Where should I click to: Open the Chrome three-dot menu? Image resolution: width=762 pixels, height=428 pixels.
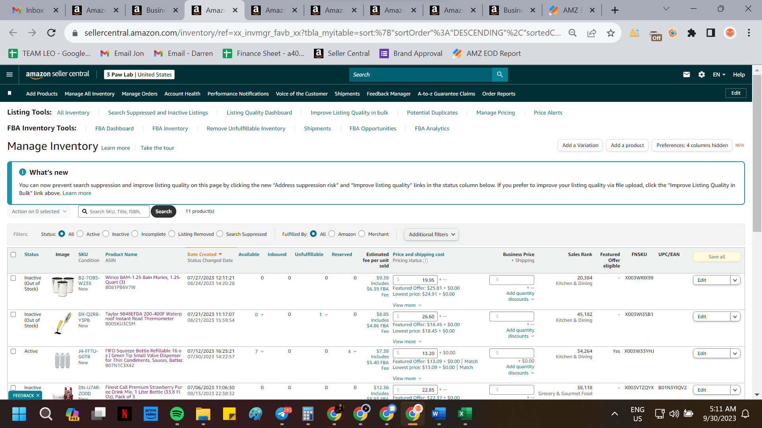pyautogui.click(x=749, y=32)
